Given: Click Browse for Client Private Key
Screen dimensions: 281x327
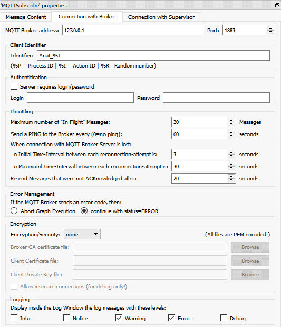Looking at the screenshot, I should click(x=250, y=274).
